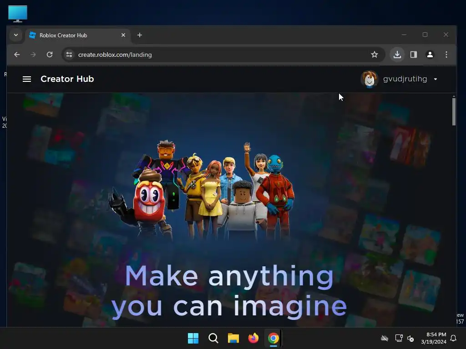This screenshot has width=466, height=349.
Task: Expand the gvudjrutihg account dropdown arrow
Action: (436, 79)
